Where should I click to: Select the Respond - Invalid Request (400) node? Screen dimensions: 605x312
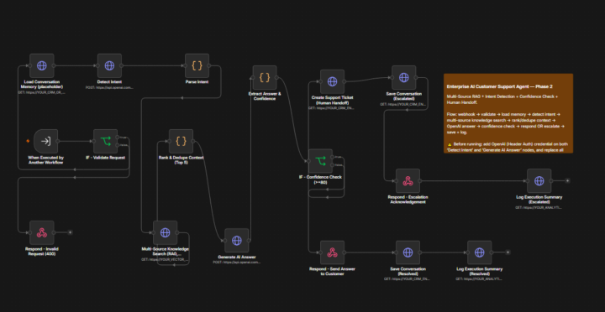42,232
